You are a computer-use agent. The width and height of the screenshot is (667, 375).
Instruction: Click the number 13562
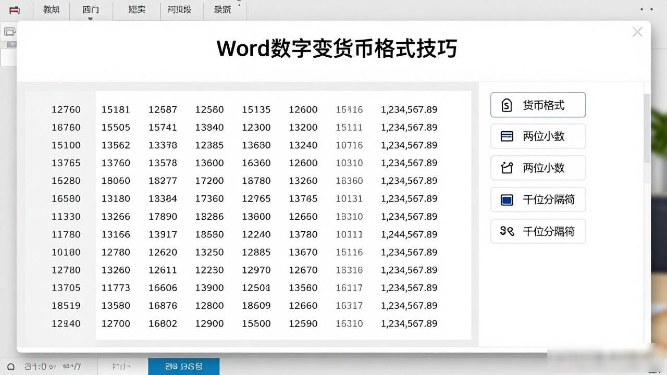[x=116, y=145]
